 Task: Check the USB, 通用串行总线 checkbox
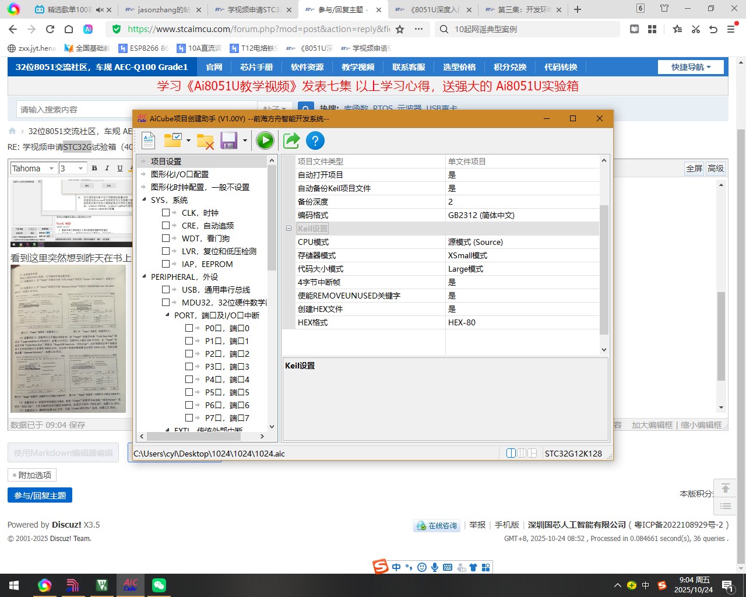pyautogui.click(x=166, y=290)
